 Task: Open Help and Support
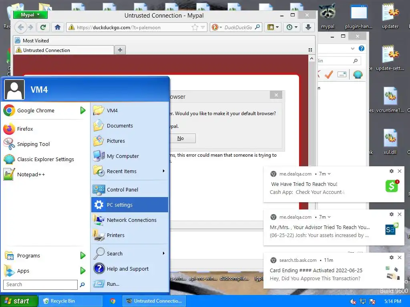tap(130, 269)
